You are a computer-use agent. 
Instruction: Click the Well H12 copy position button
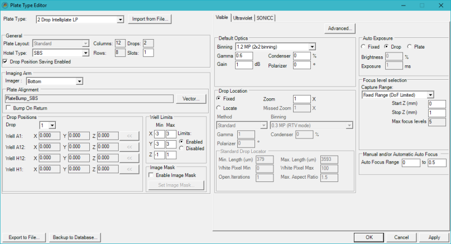pyautogui.click(x=129, y=158)
